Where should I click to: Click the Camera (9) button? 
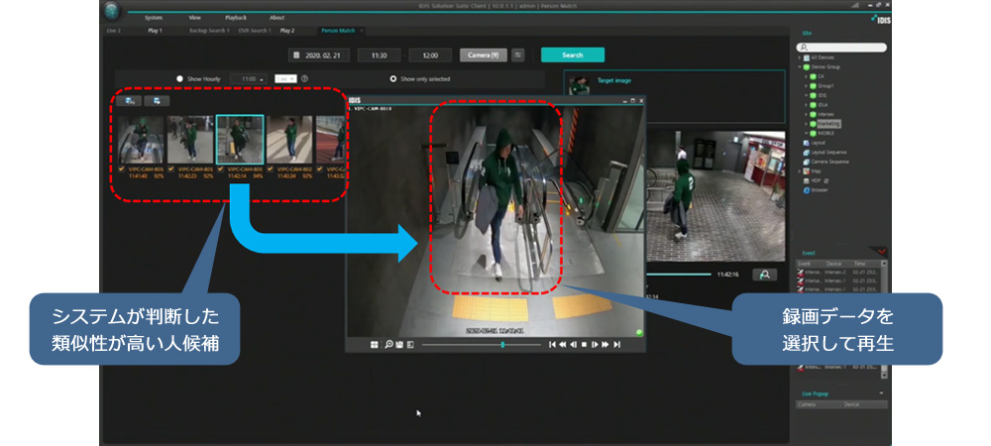point(482,55)
